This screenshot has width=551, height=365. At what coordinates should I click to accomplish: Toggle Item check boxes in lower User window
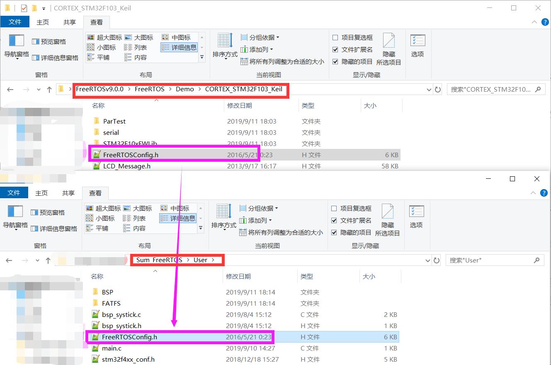pyautogui.click(x=351, y=208)
